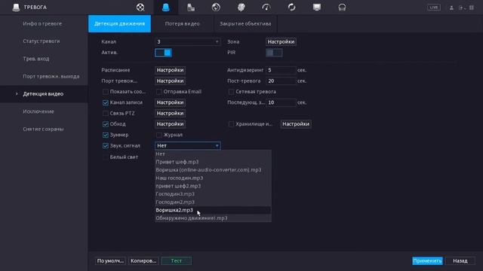This screenshot has width=483, height=271.
Task: Toggle the PIR switch
Action: pyautogui.click(x=274, y=53)
